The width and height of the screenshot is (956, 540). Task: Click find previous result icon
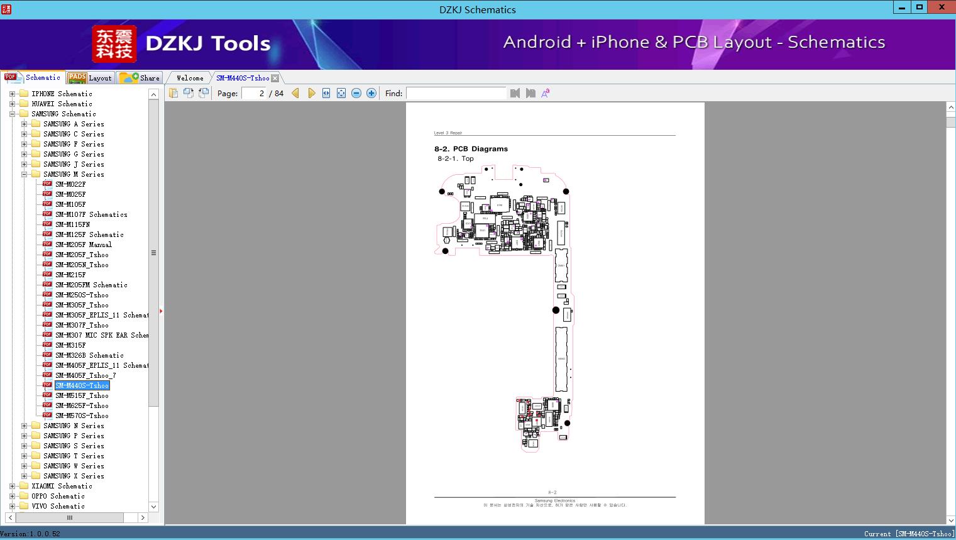pos(515,93)
